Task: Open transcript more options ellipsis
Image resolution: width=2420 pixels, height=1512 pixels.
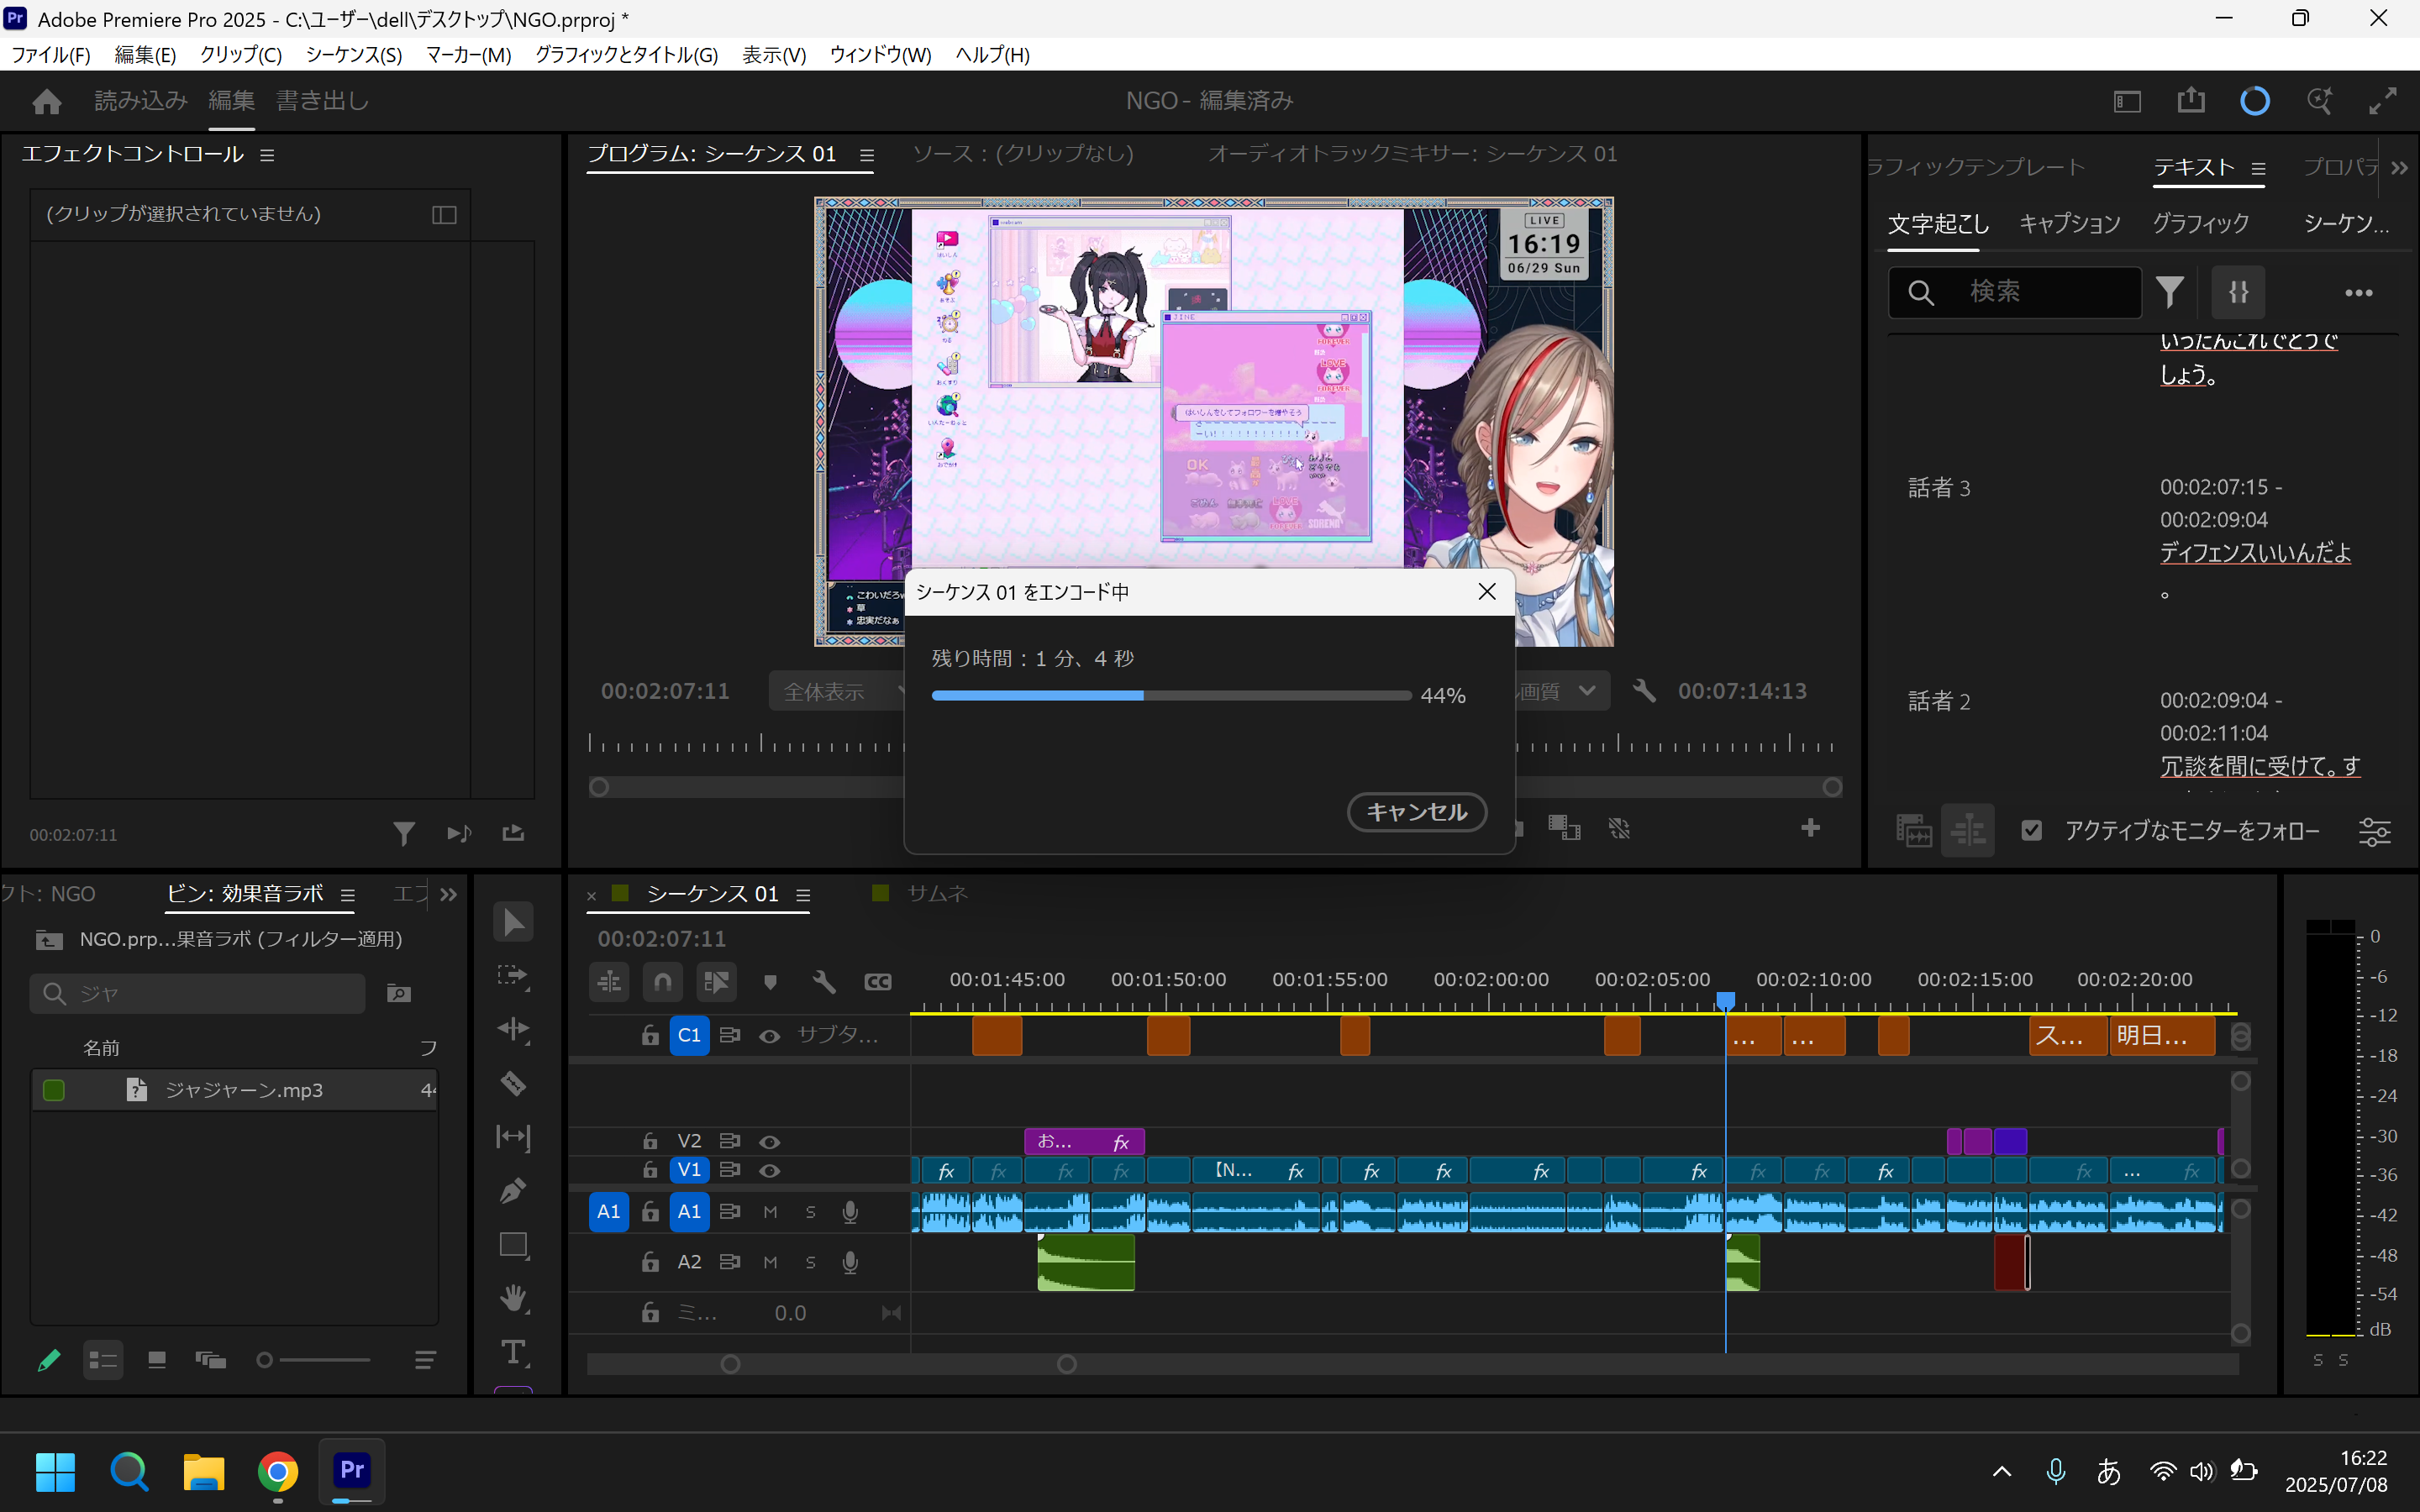Action: pos(2359,293)
